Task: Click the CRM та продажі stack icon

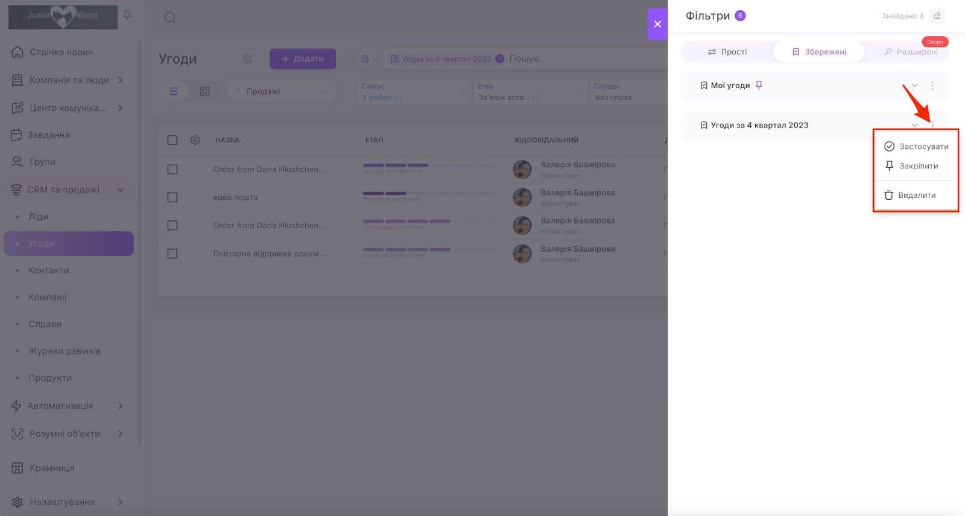Action: click(16, 190)
